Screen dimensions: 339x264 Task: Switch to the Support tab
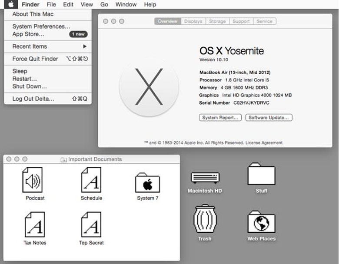(241, 21)
